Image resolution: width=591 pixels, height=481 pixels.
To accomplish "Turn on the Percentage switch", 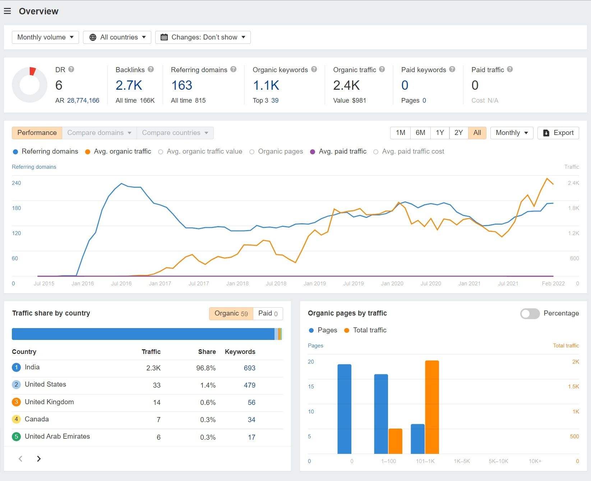I will click(x=530, y=313).
